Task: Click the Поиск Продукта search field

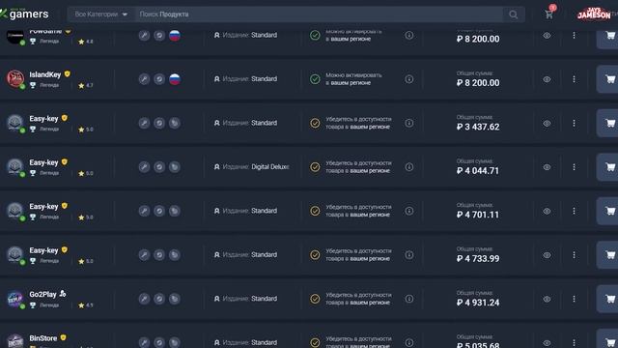Action: [x=319, y=14]
